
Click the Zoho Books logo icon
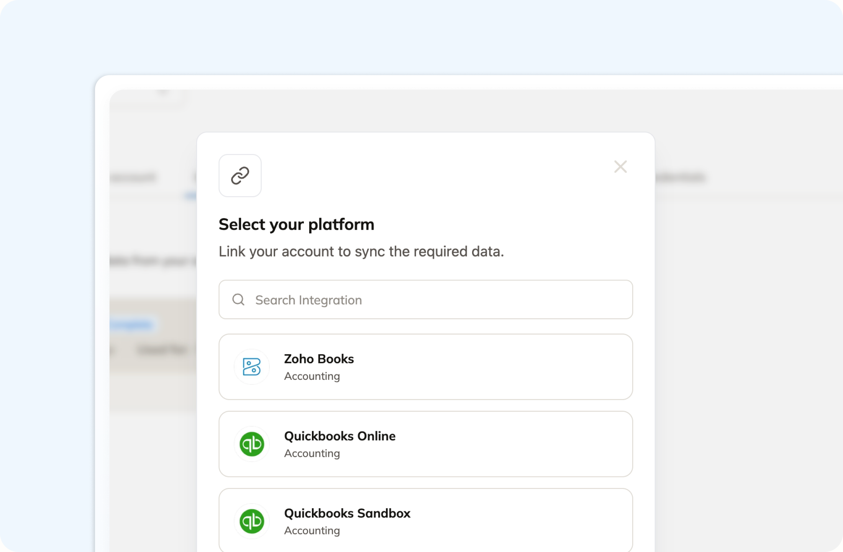coord(252,367)
